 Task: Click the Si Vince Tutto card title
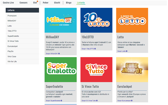point(90,87)
